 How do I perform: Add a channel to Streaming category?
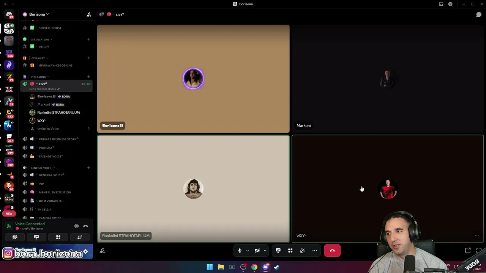[88, 77]
